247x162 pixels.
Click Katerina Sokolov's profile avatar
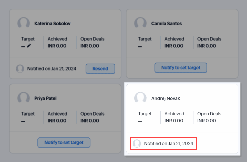[x=24, y=23]
